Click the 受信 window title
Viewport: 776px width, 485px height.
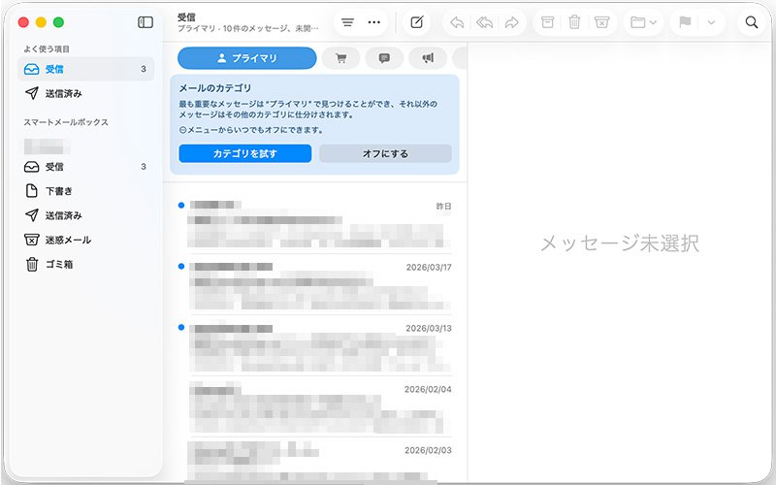coord(186,17)
